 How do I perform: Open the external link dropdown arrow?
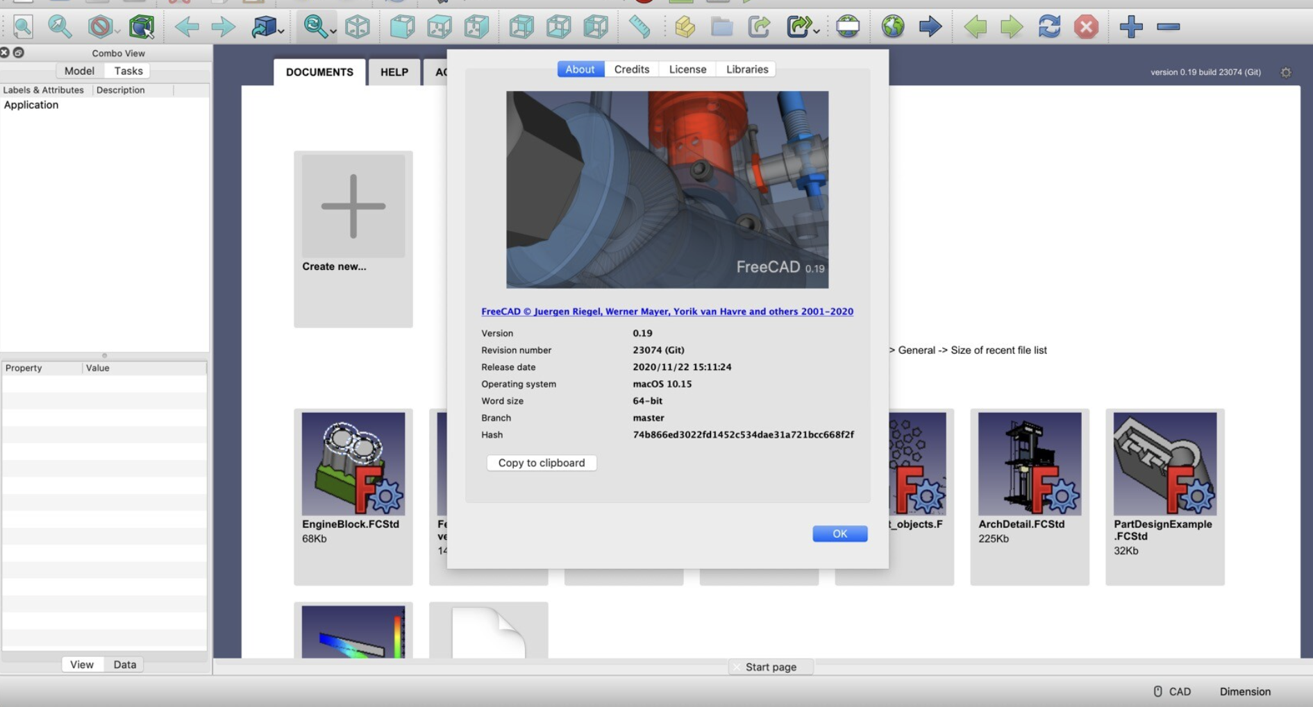pos(817,31)
